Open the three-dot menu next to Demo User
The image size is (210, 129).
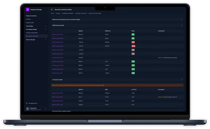(x=46, y=109)
